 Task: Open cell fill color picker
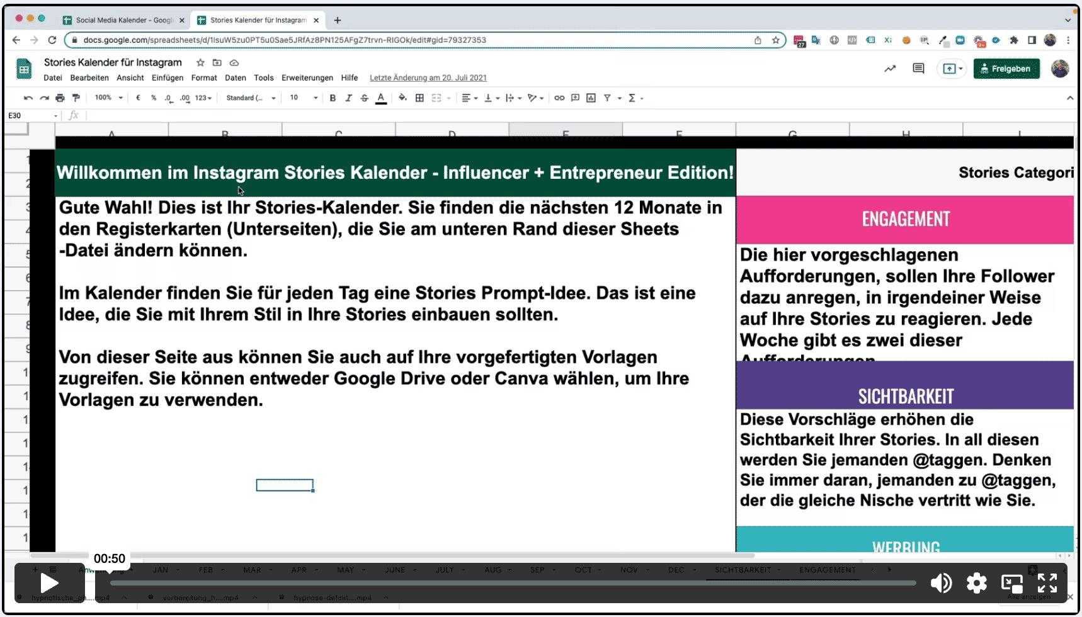[x=402, y=98]
